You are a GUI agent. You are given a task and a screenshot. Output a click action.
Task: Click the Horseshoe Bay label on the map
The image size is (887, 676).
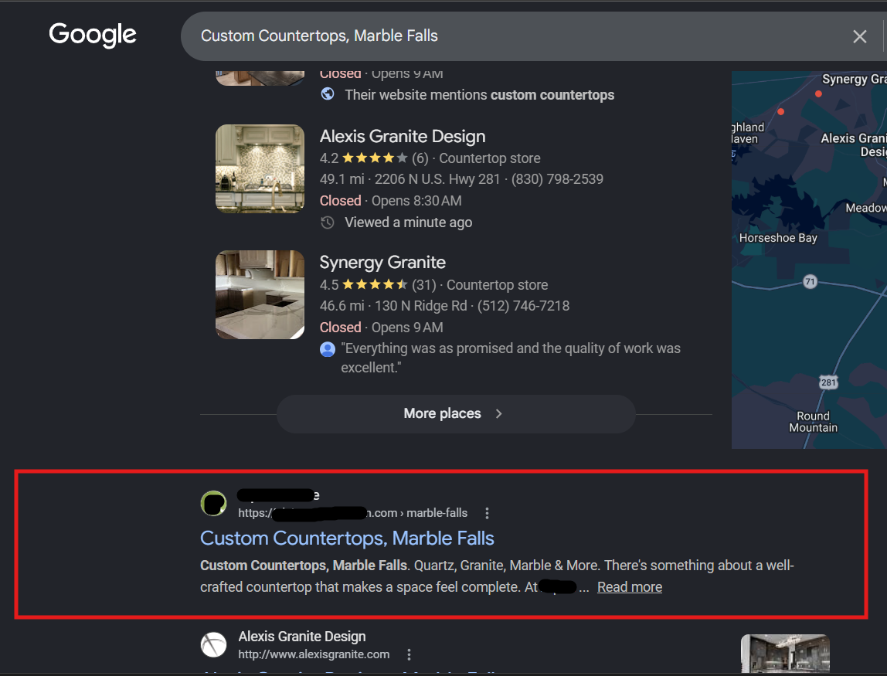click(778, 238)
